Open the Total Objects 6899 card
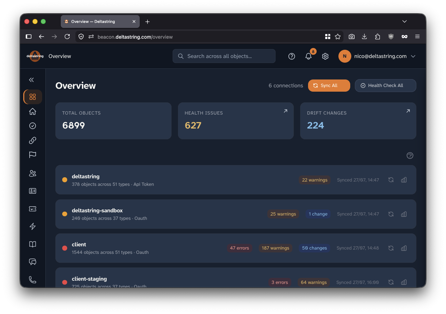 coord(113,121)
